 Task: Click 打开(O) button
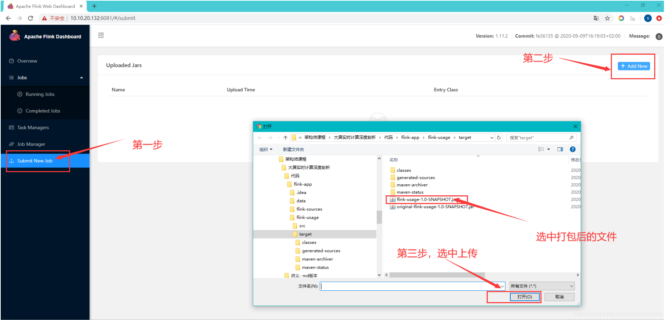[x=525, y=297]
